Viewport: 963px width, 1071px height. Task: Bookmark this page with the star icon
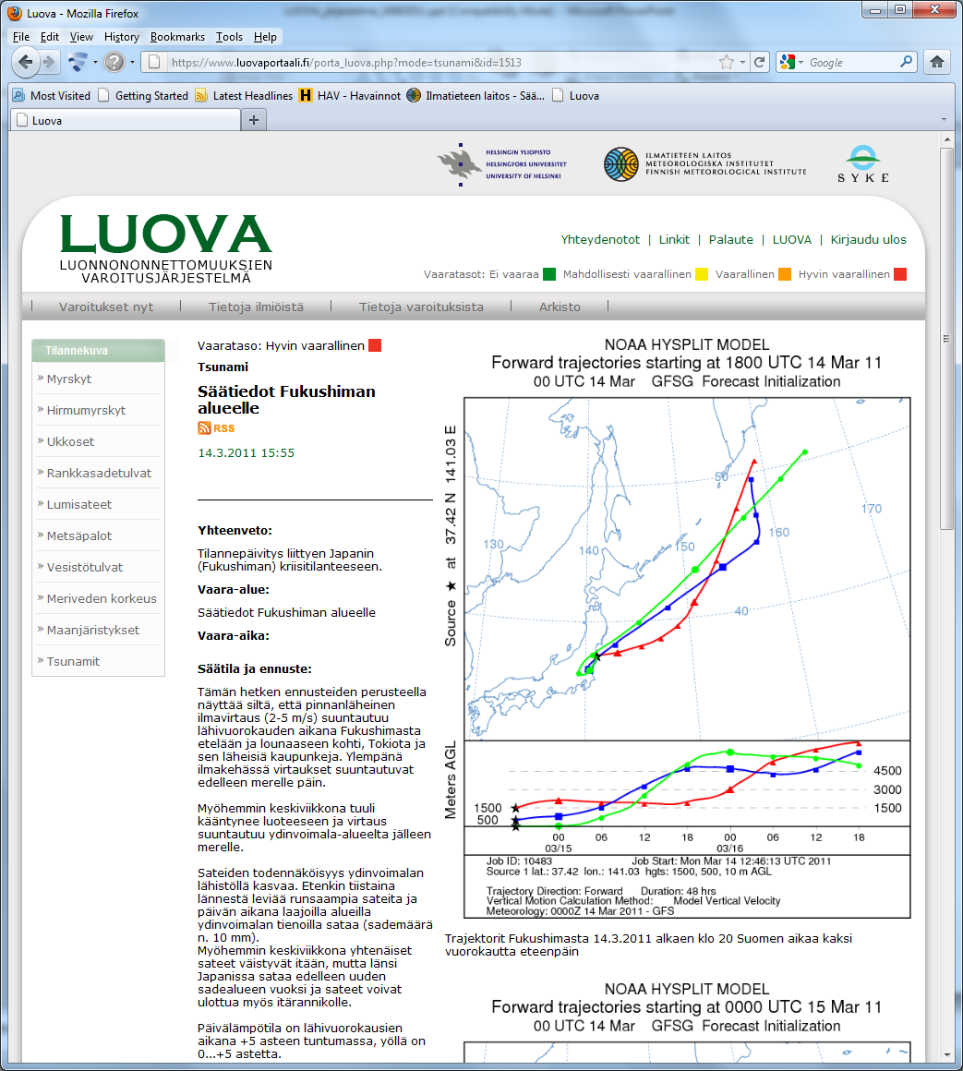click(x=727, y=62)
